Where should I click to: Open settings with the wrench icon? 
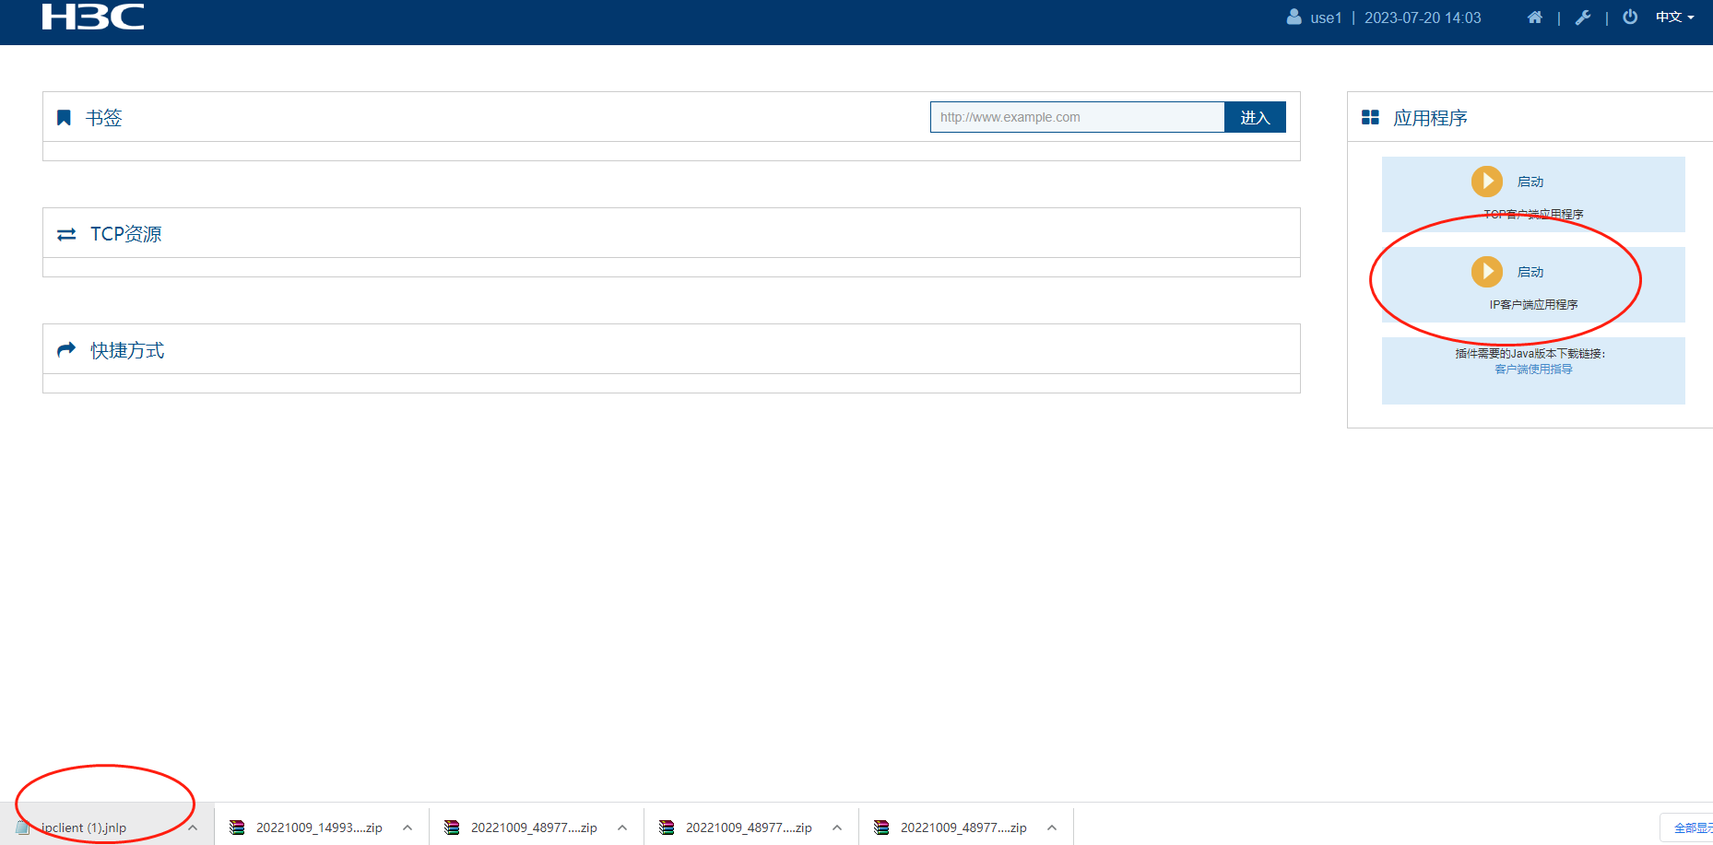[x=1583, y=18]
